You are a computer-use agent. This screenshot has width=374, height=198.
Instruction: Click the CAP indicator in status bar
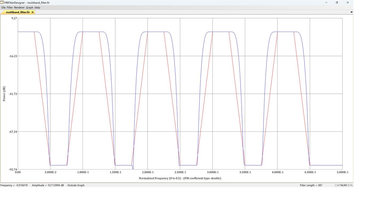[x=337, y=185]
